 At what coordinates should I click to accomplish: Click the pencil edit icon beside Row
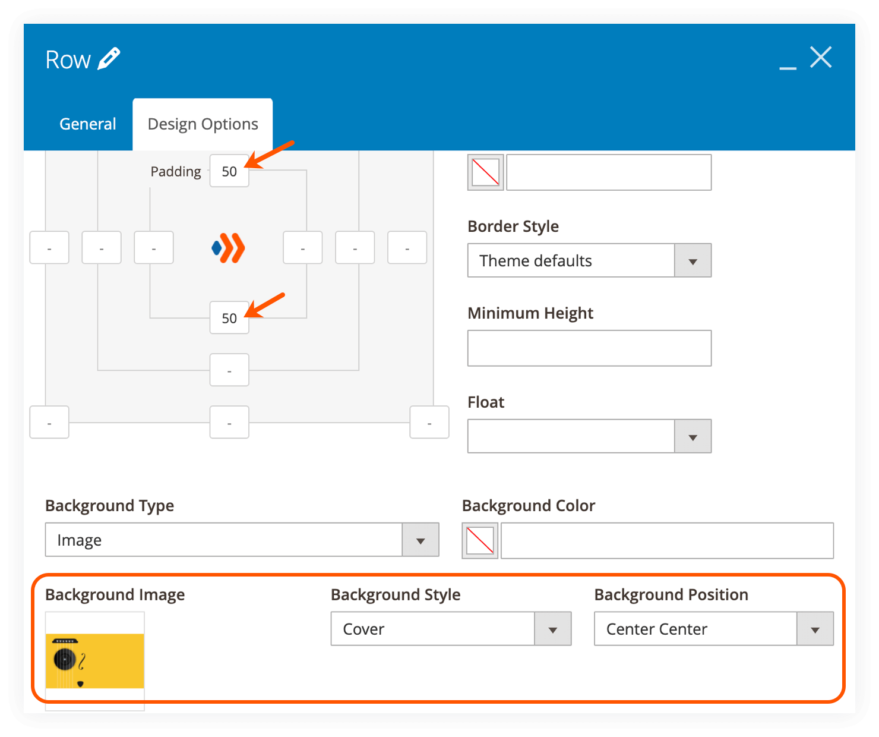coord(109,59)
